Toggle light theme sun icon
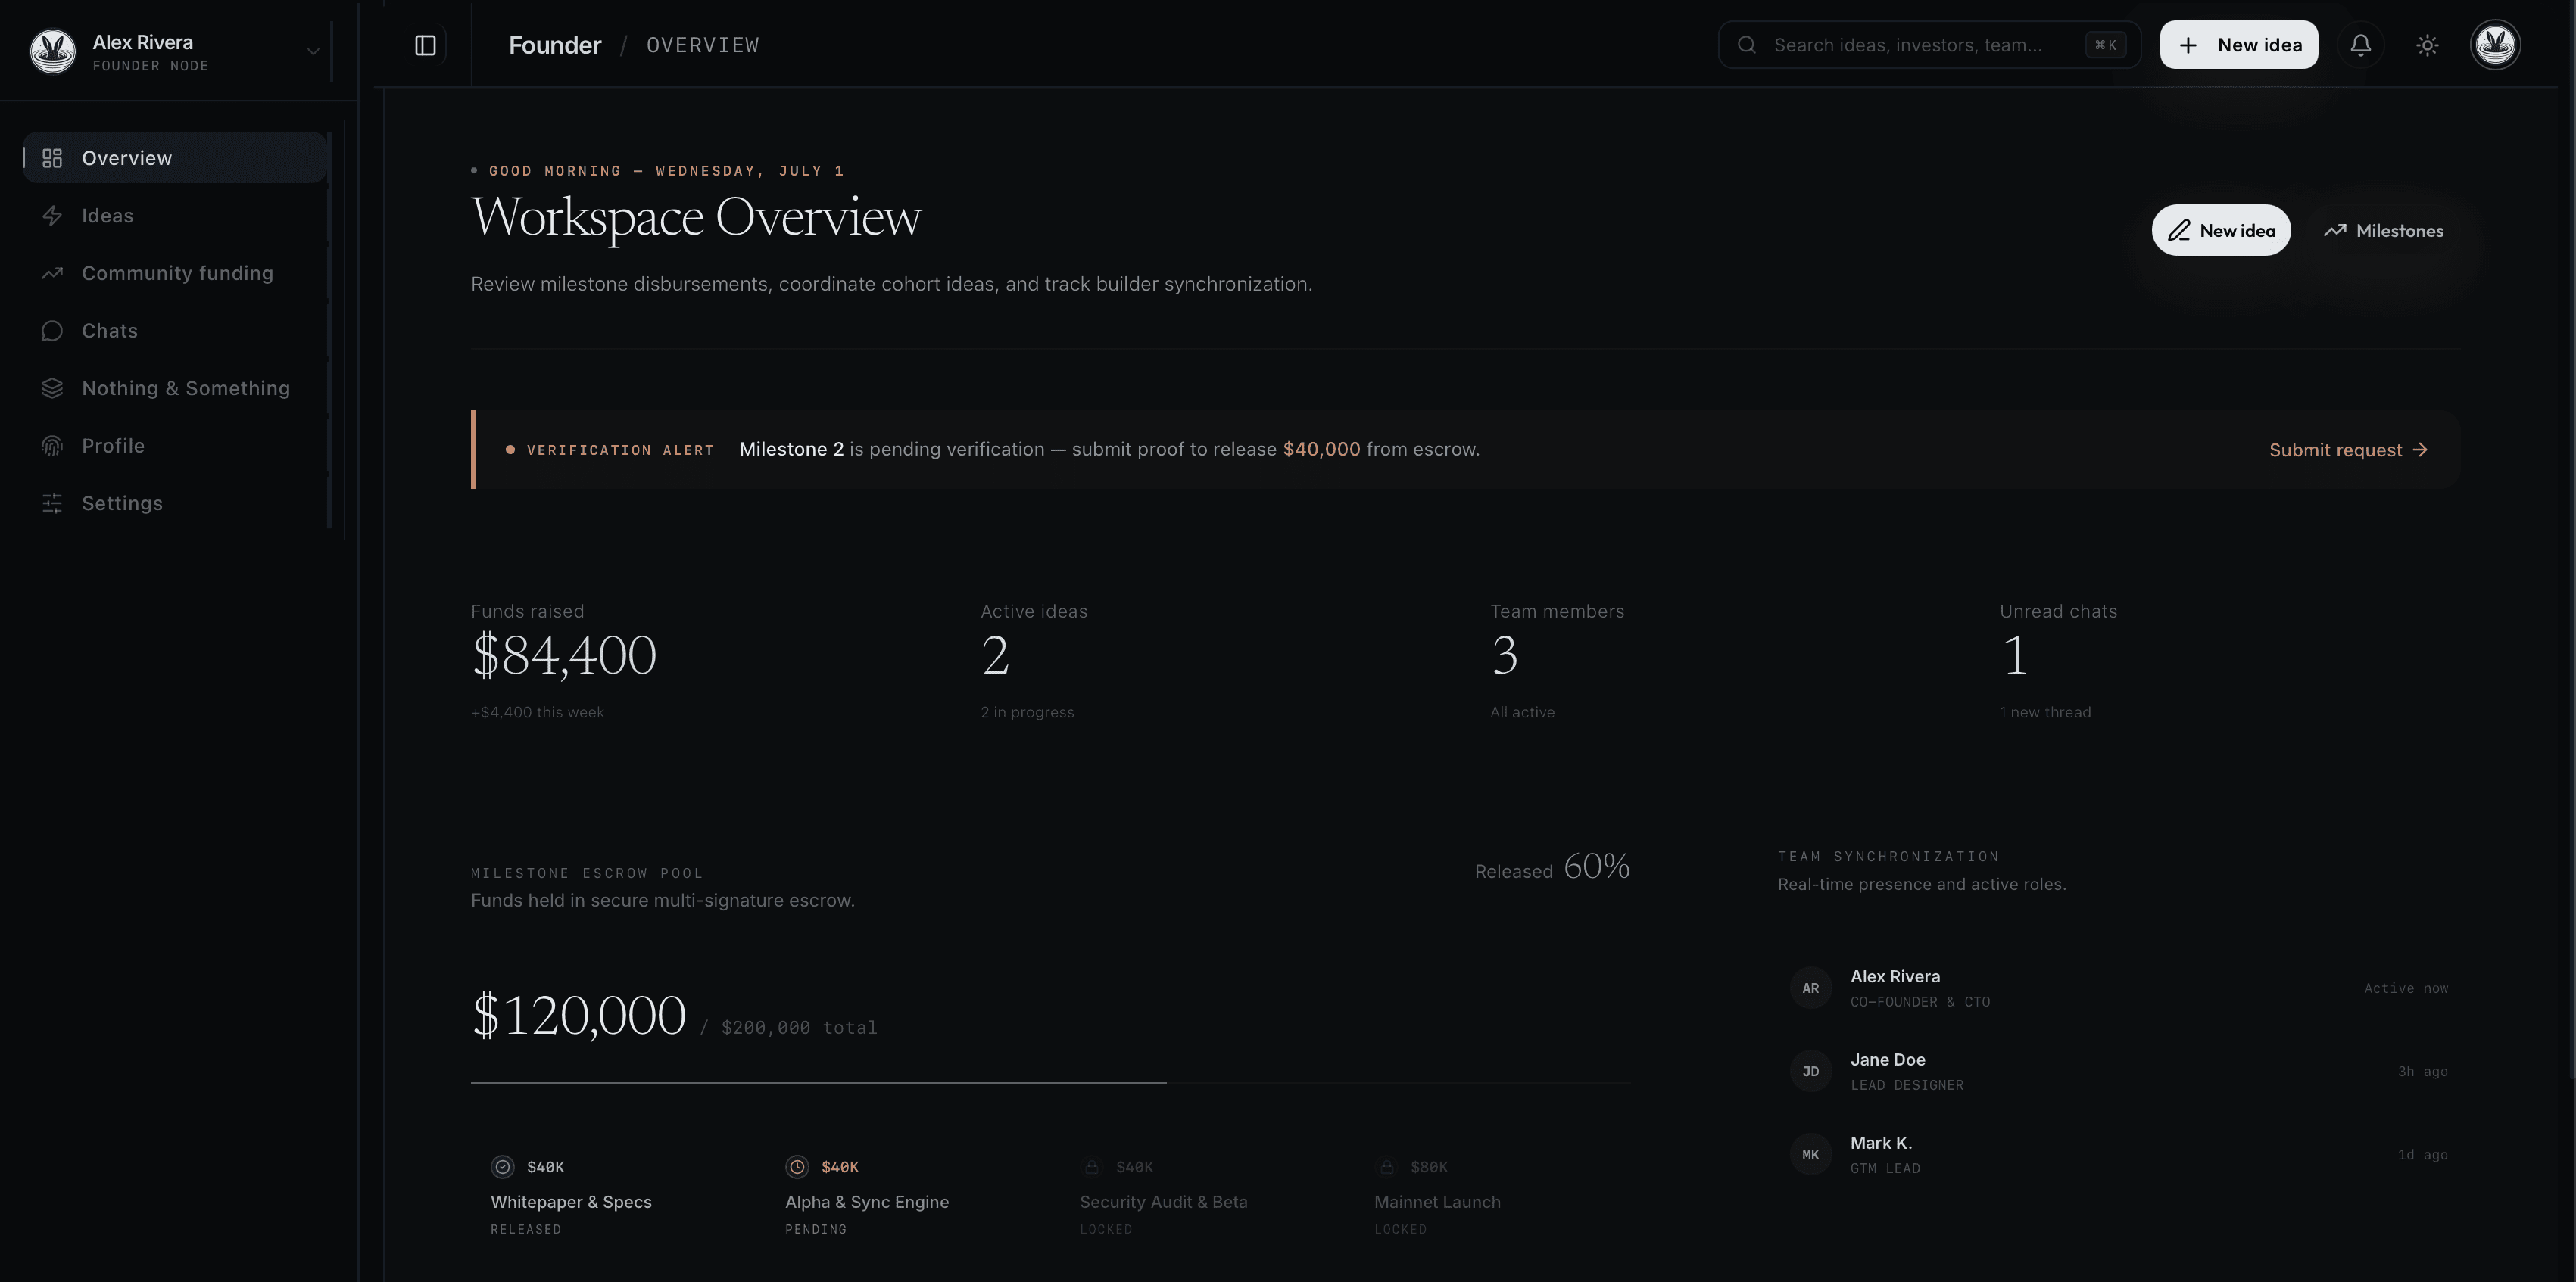 (2427, 45)
